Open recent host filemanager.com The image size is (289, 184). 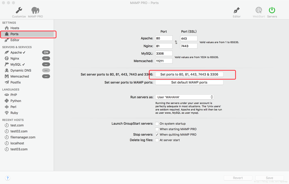22,137
